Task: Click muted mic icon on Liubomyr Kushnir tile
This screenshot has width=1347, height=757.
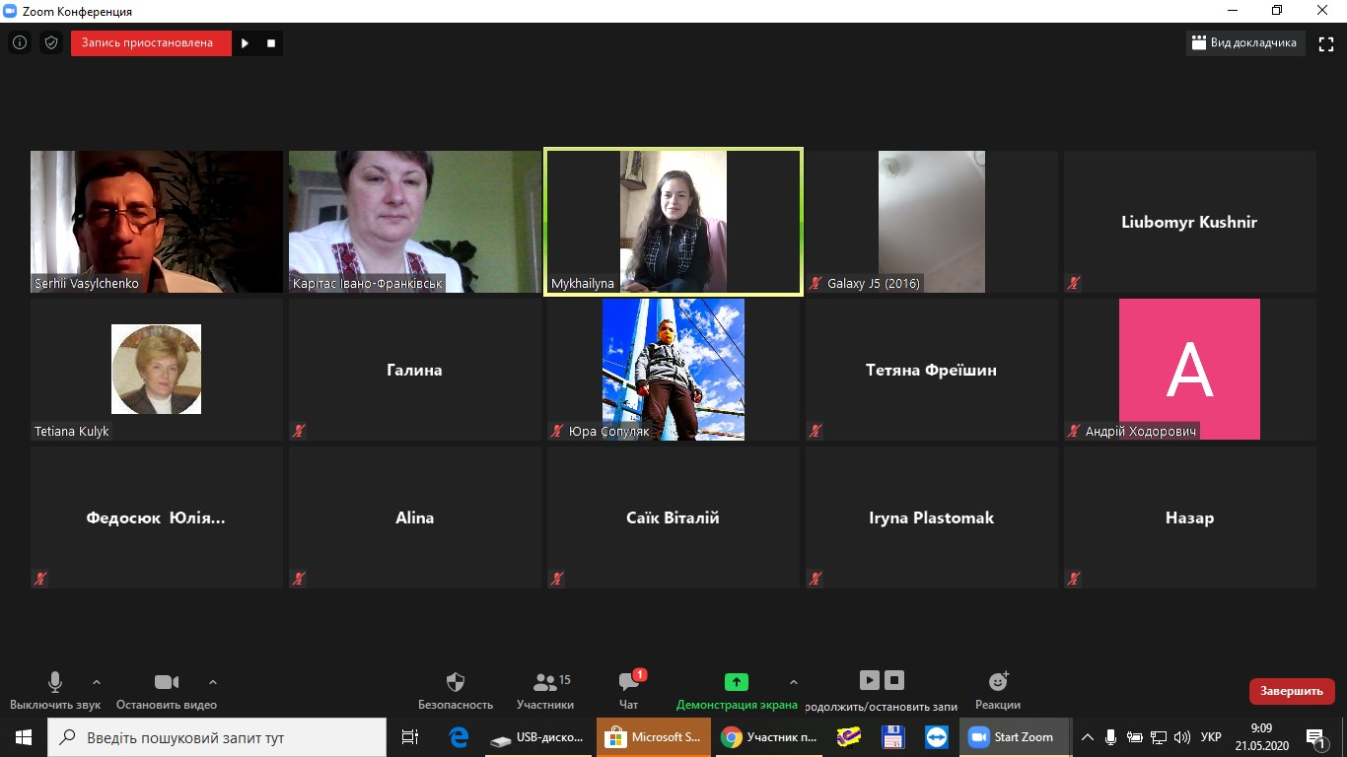Action: tap(1074, 283)
